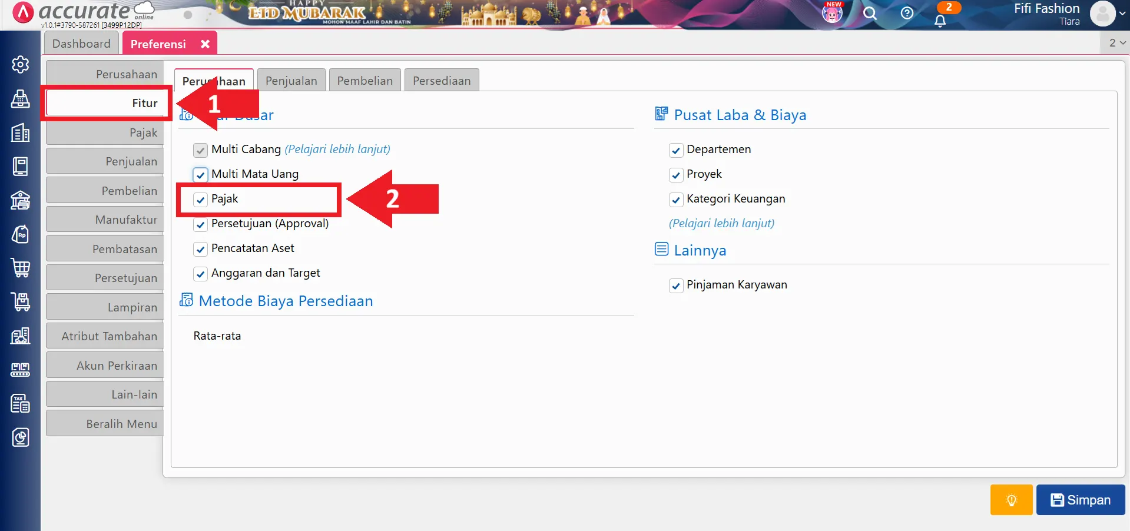Screen dimensions: 1130x531
Task: Open the settings gear icon in sidebar
Action: pyautogui.click(x=21, y=64)
